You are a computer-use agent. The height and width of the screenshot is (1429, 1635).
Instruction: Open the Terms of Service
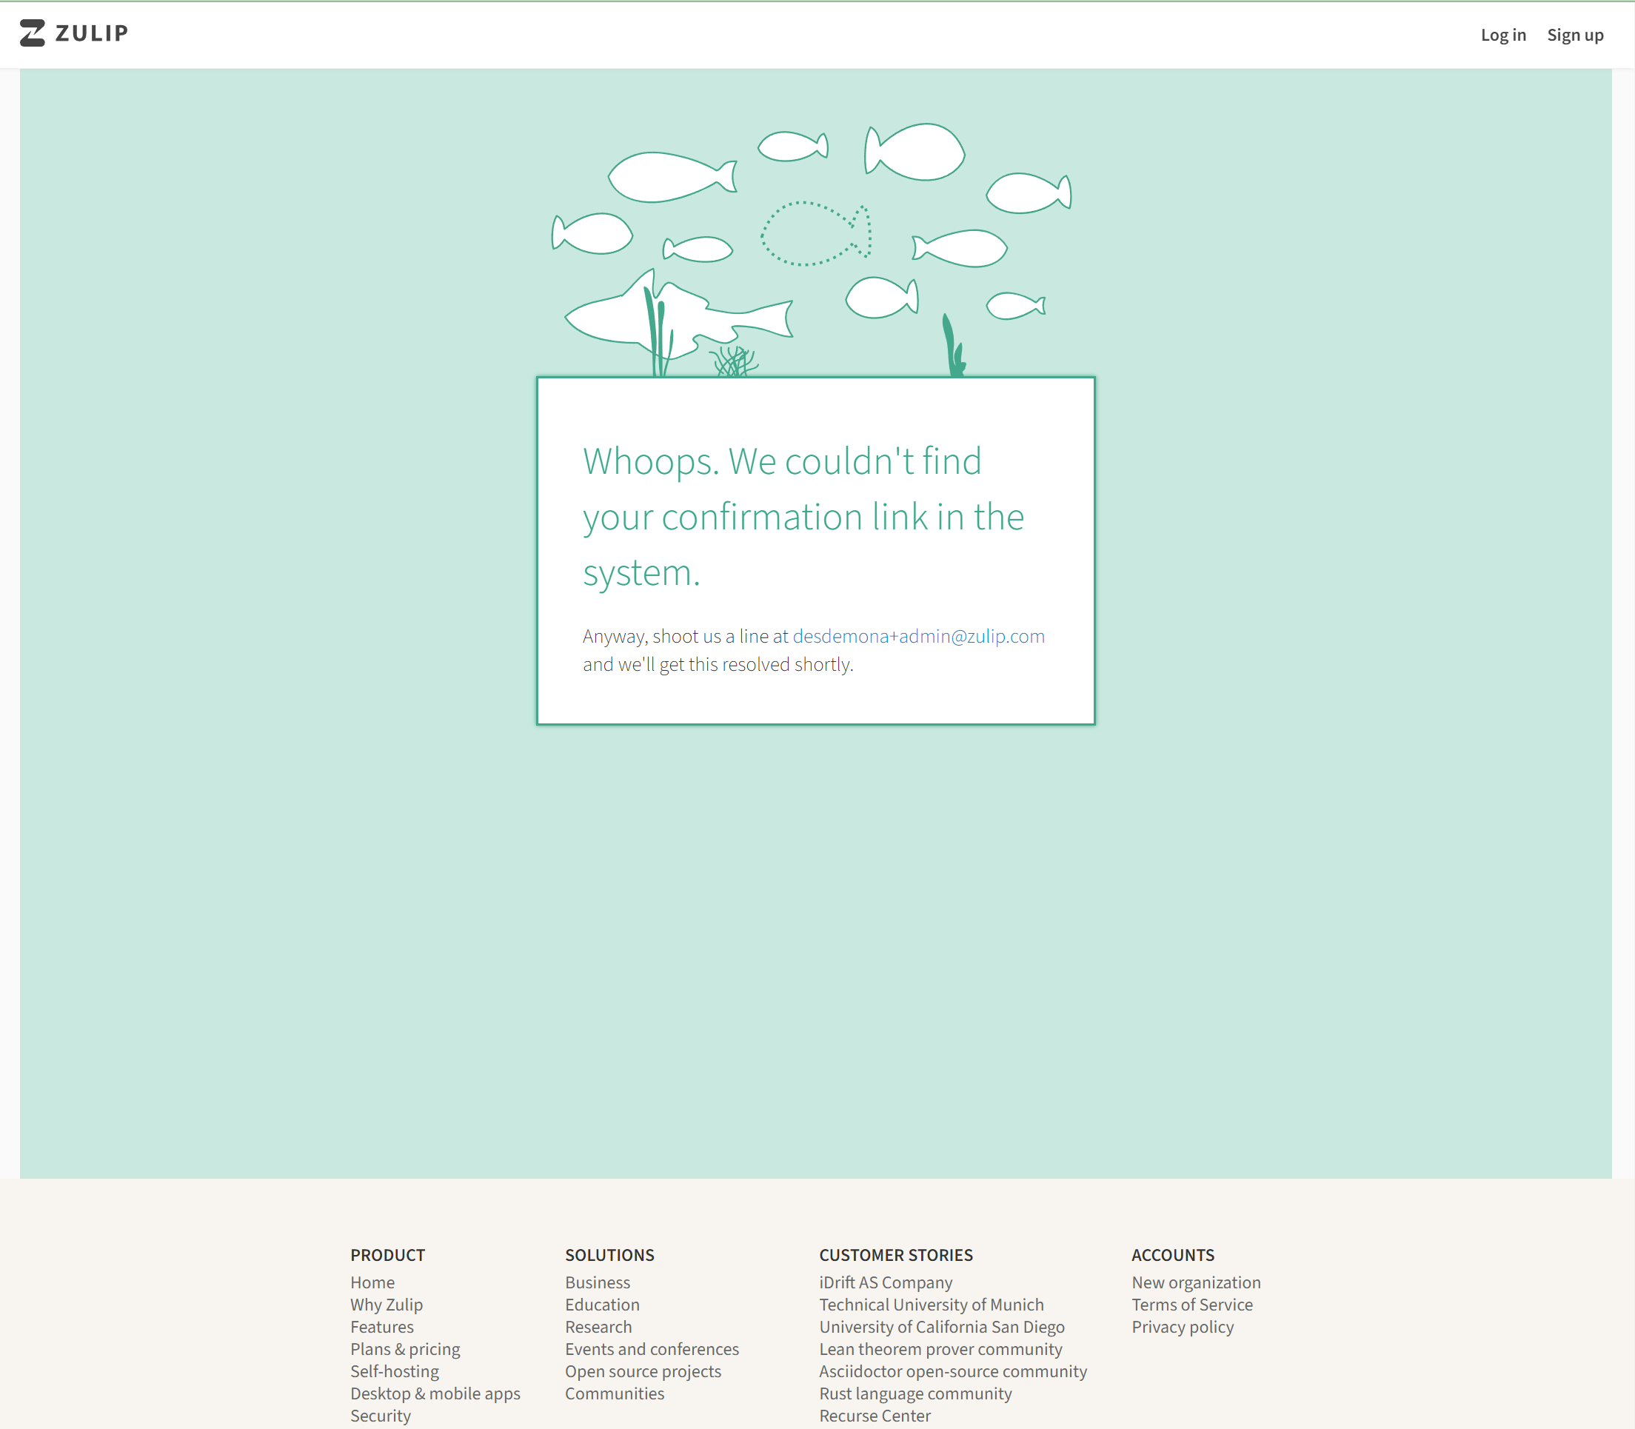(x=1191, y=1305)
